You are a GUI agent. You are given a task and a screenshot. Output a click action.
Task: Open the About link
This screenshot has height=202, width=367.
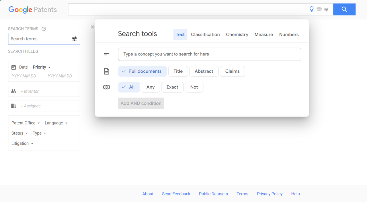[148, 194]
